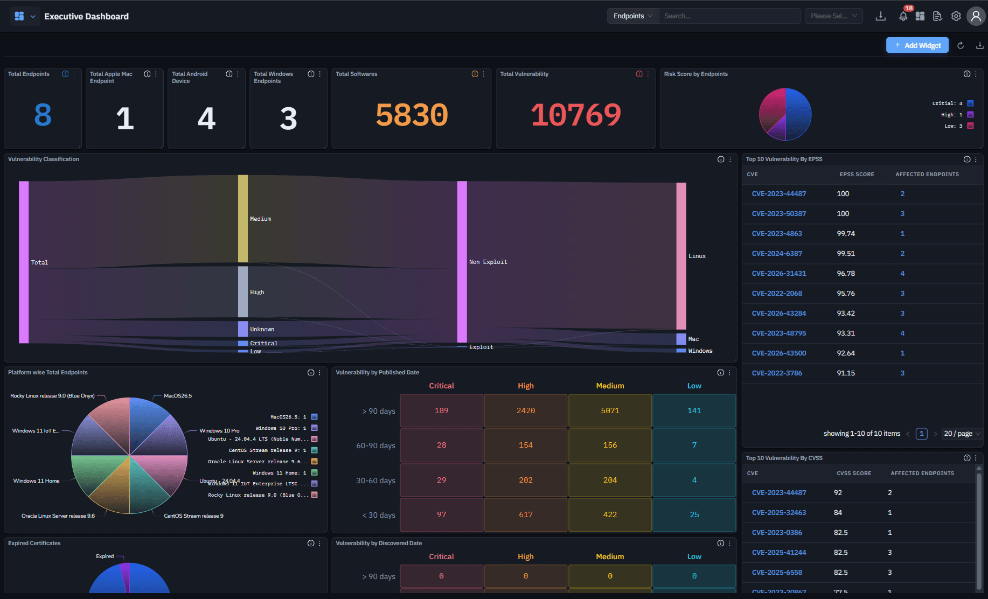Open CVE-2024-6387 link
This screenshot has height=599, width=988.
coord(777,254)
